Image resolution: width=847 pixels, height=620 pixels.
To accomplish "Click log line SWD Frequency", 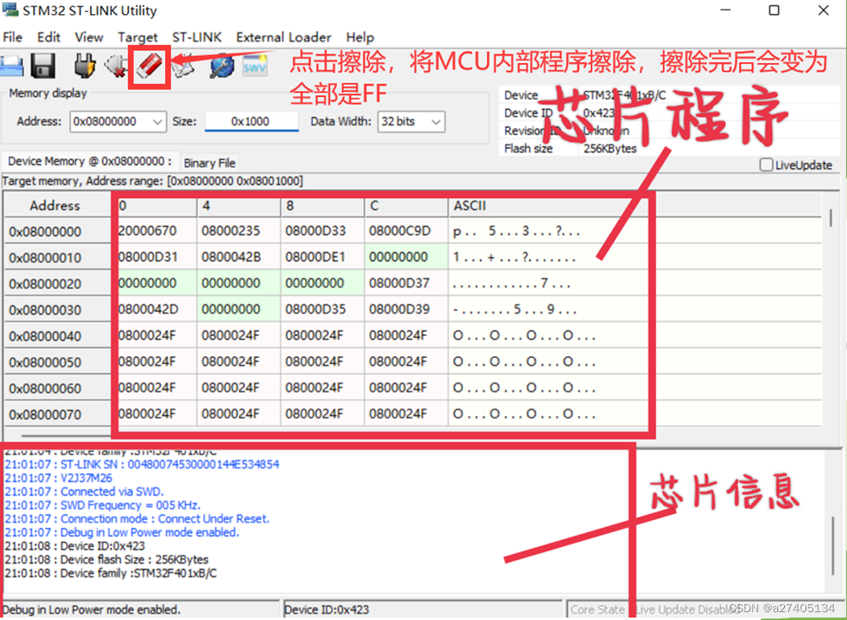I will pos(103,505).
